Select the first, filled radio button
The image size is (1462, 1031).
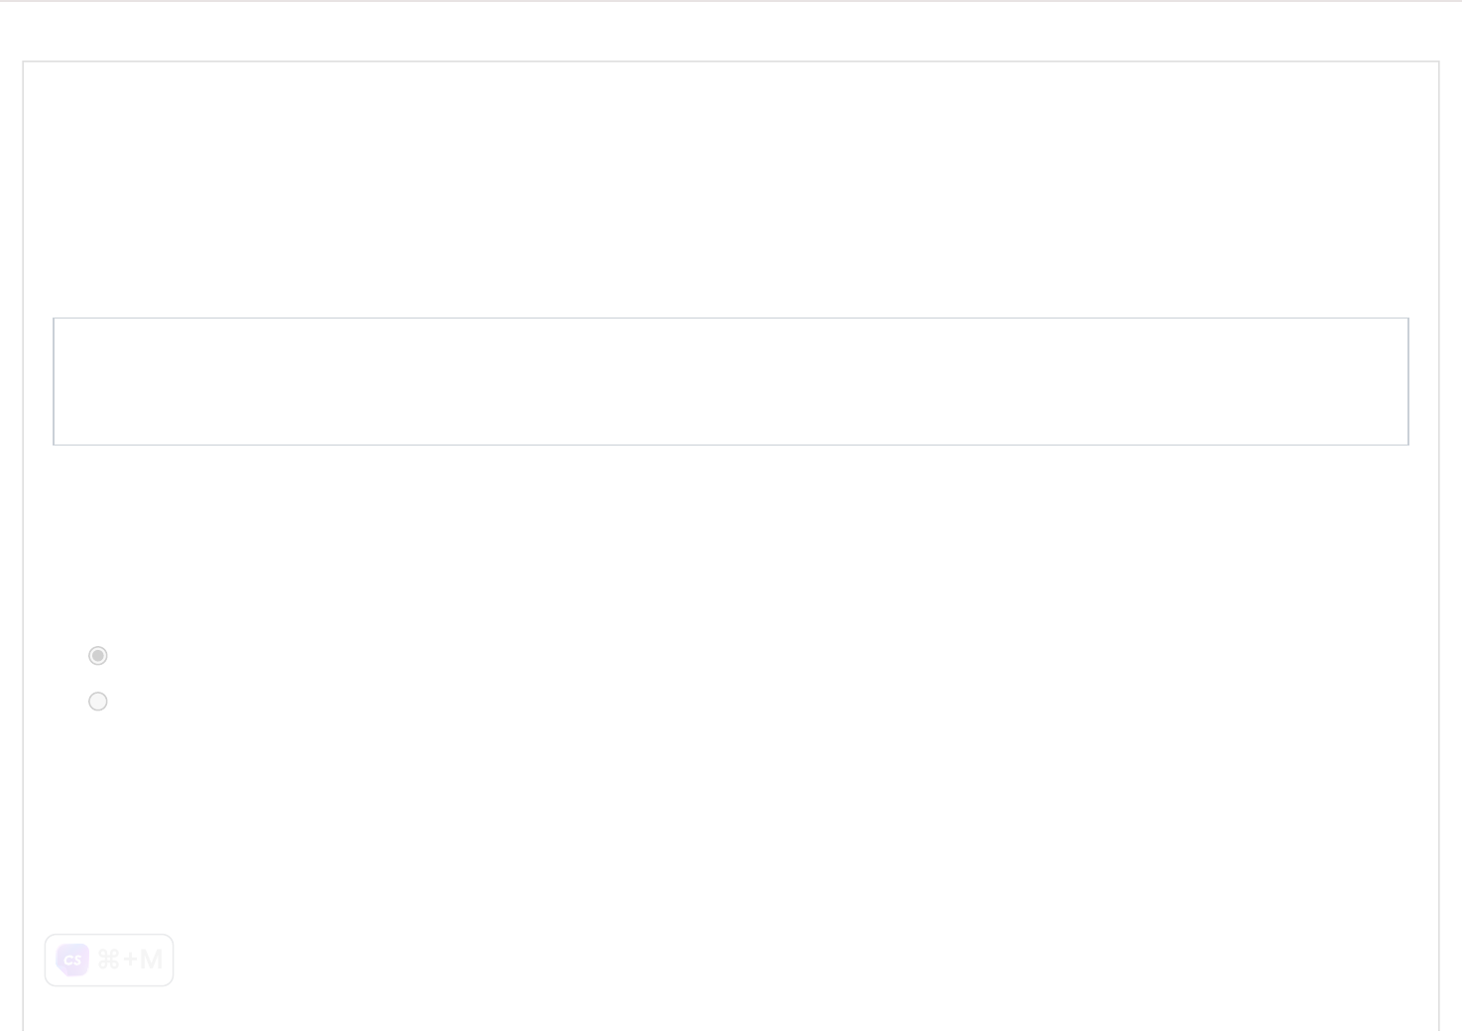[x=98, y=656]
